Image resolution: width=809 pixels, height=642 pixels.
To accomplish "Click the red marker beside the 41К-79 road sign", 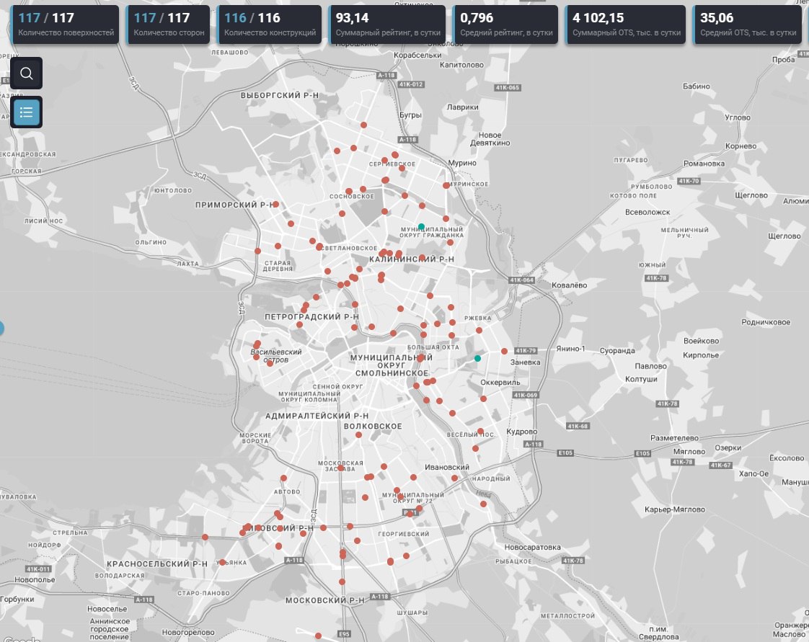I will [x=504, y=351].
